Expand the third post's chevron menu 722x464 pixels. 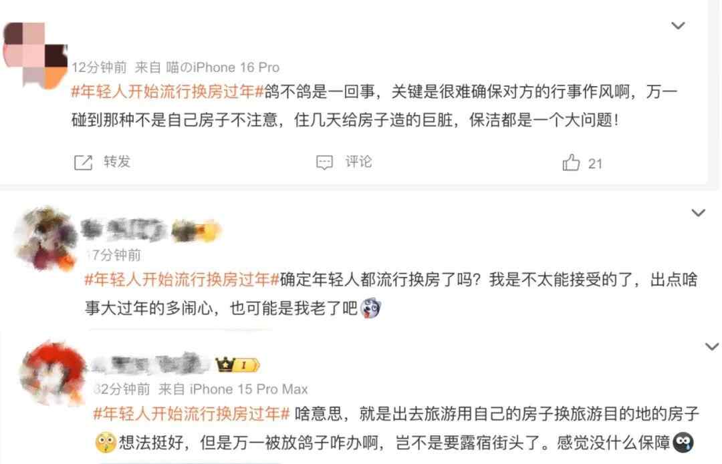713,346
